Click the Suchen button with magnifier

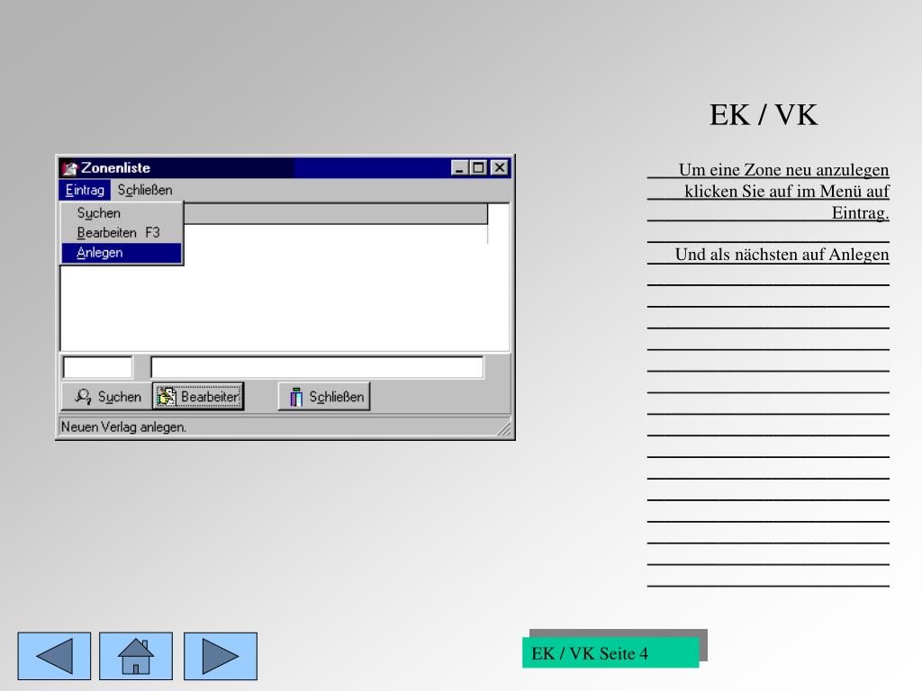106,397
